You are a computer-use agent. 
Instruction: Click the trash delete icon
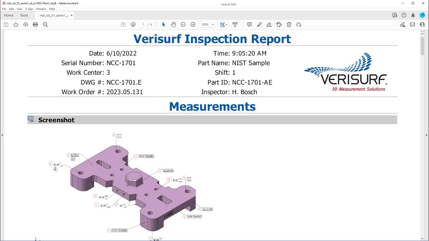[x=289, y=24]
